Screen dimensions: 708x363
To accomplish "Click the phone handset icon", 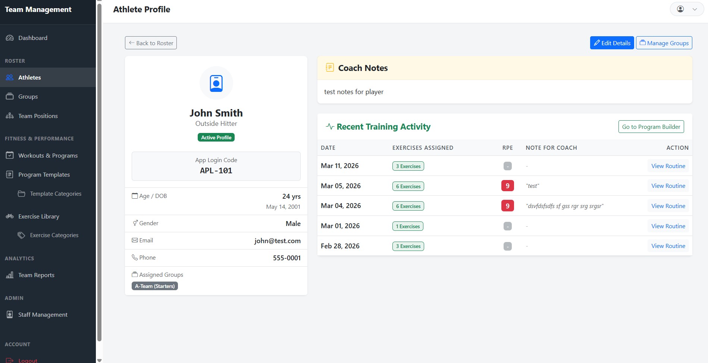I will tap(135, 257).
